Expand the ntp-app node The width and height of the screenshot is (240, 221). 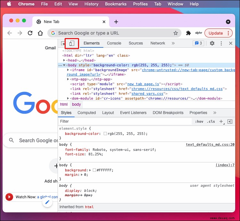pos(68,79)
